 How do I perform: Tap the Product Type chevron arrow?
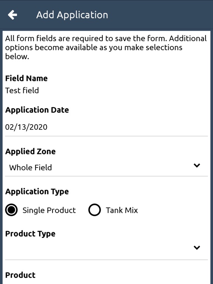point(197,247)
